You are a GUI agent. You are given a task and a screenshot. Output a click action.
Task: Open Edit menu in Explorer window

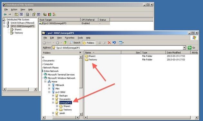(52, 38)
